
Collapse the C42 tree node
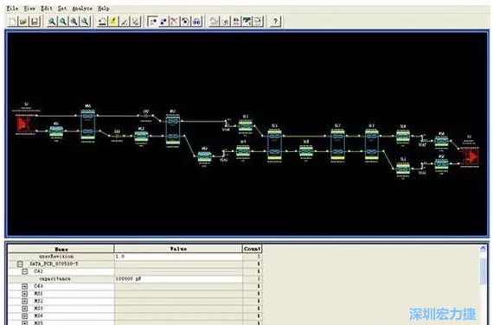[25, 271]
